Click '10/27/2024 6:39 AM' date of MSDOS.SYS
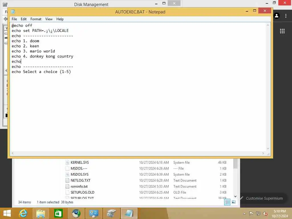 (154, 174)
